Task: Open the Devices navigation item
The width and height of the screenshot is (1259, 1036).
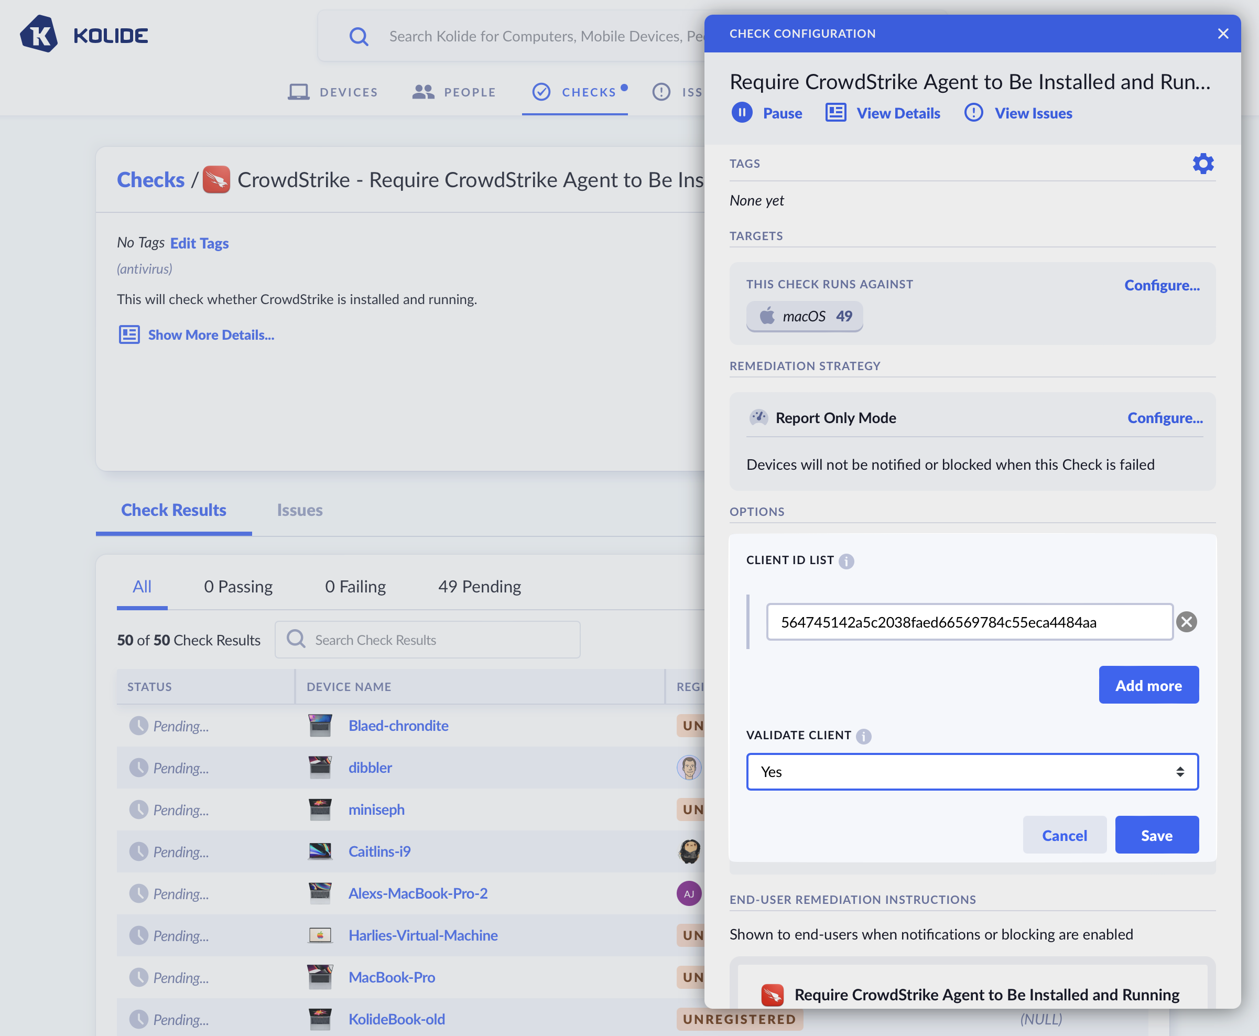Action: 333,92
